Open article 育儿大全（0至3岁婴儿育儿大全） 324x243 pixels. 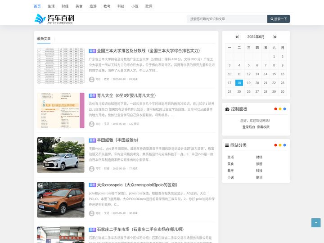(x=126, y=95)
